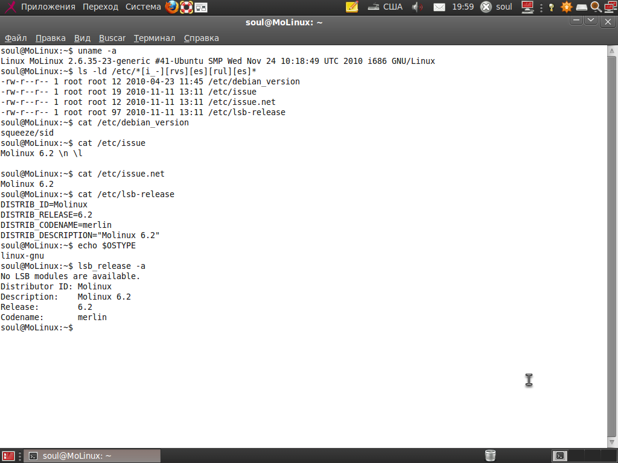Click the /etc/lsb-release listing row

point(142,112)
